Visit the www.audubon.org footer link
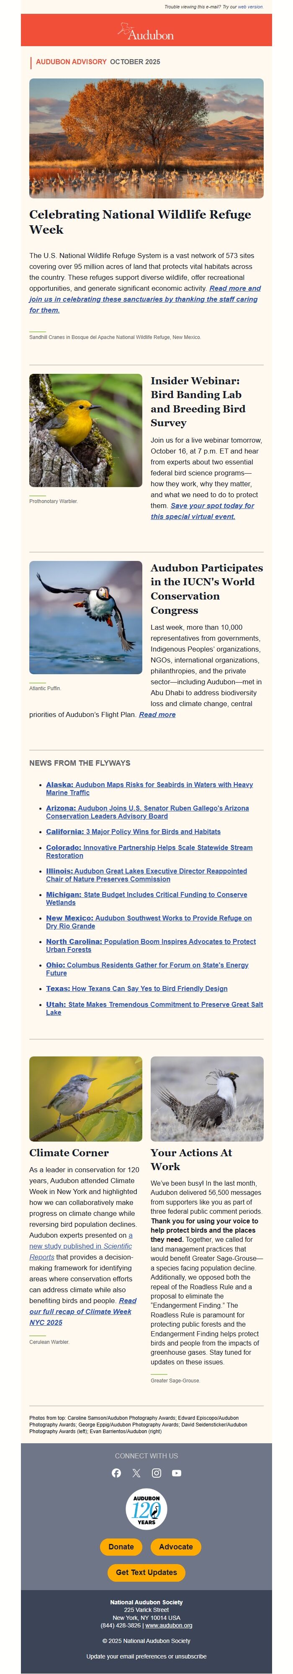This screenshot has height=1674, width=293. (169, 1624)
